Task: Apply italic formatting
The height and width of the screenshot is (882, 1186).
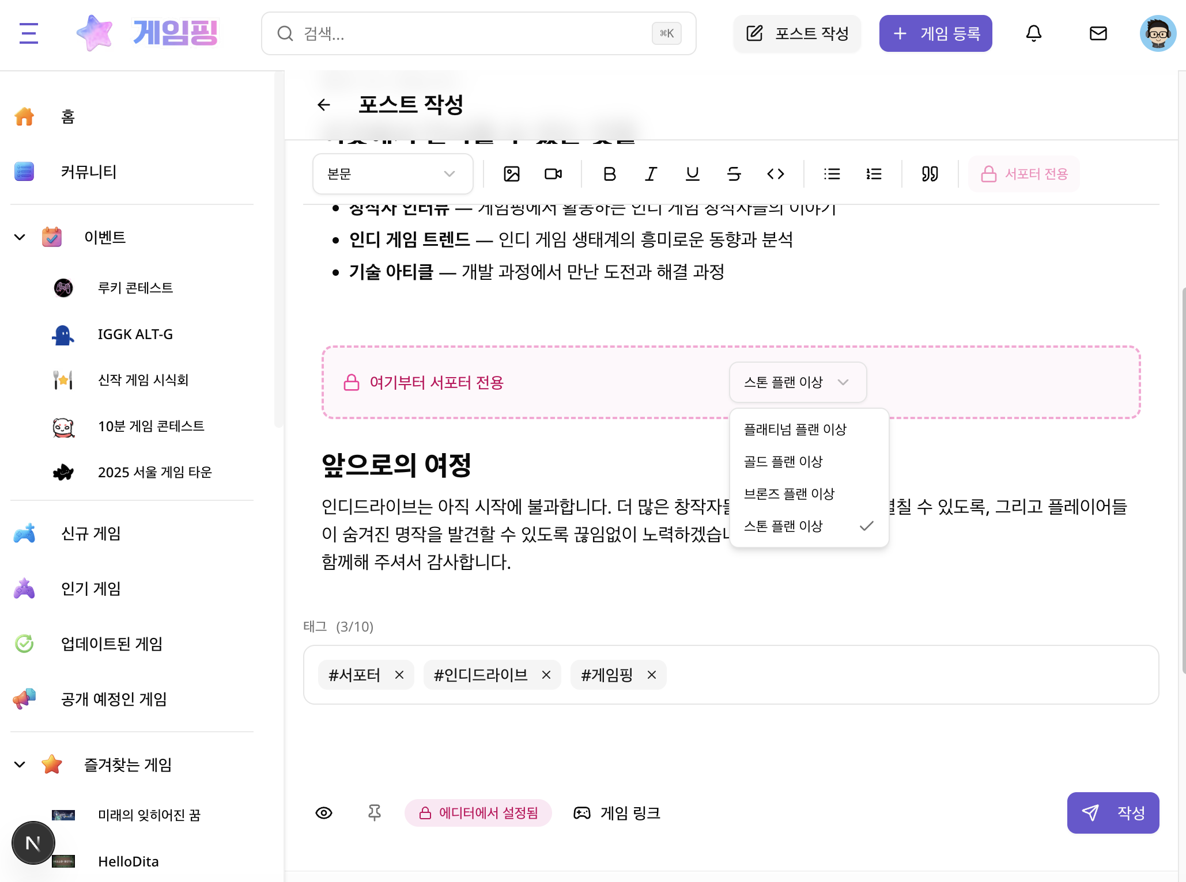Action: (650, 174)
